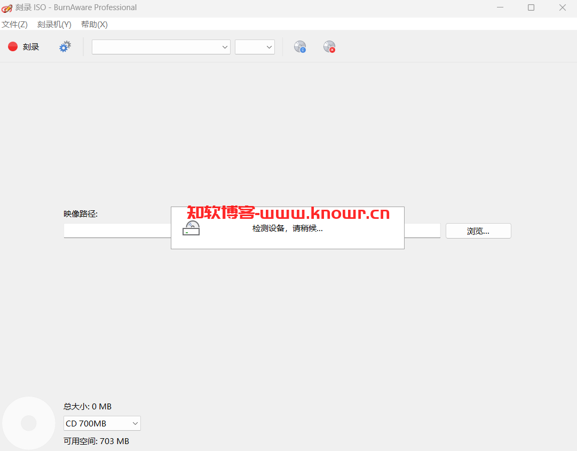Minimize the BurnAware window
Screen dimensions: 577x451
tap(500, 7)
